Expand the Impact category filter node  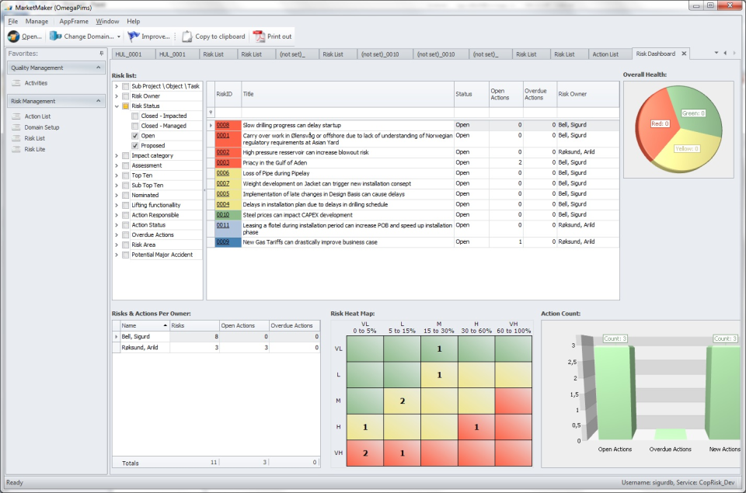tap(117, 155)
